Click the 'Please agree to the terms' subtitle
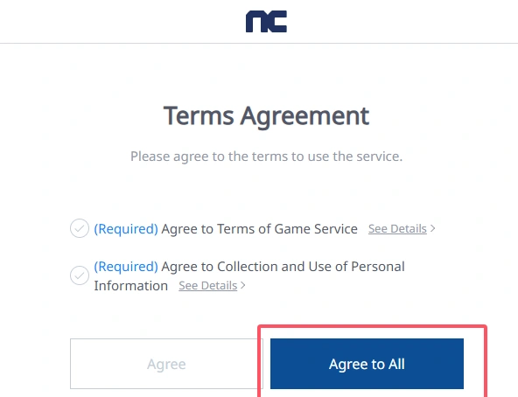This screenshot has height=397, width=518. tap(266, 157)
